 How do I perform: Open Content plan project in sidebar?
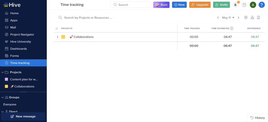[x=23, y=79]
